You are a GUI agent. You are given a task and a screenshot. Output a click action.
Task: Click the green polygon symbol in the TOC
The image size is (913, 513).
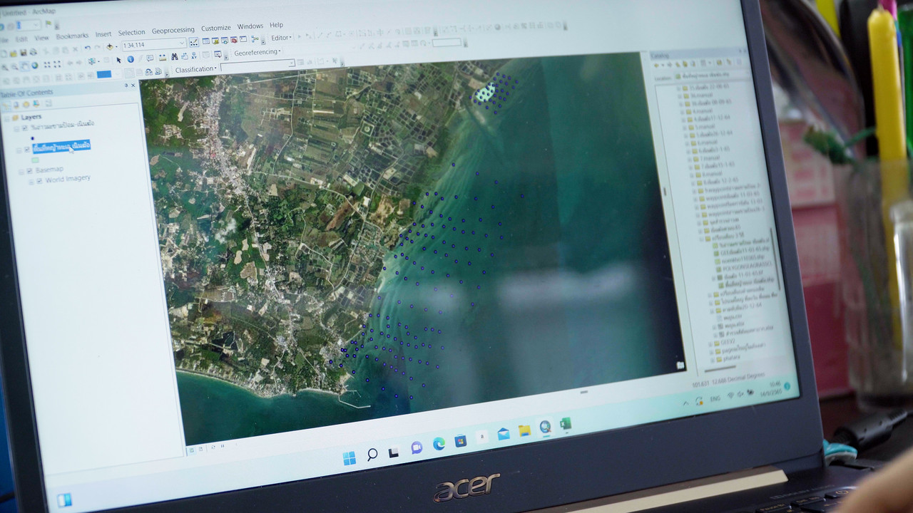coord(35,160)
